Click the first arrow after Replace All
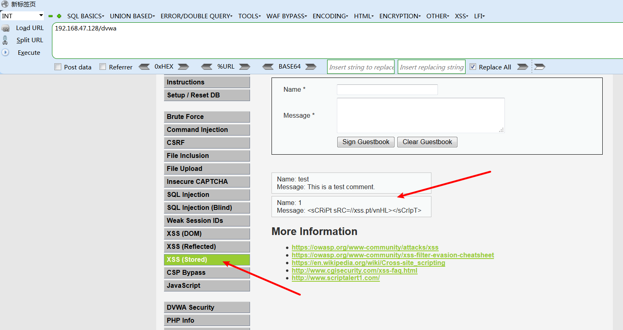Screen dimensions: 623x330 point(523,67)
